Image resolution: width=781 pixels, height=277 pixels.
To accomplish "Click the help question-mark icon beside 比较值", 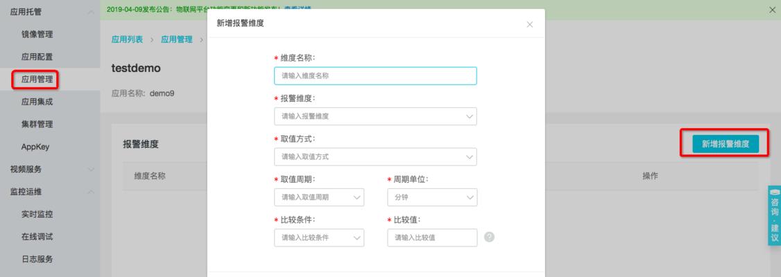I will (489, 238).
